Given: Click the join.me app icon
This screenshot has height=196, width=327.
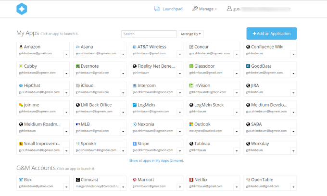Looking at the screenshot, I should click(21, 105).
